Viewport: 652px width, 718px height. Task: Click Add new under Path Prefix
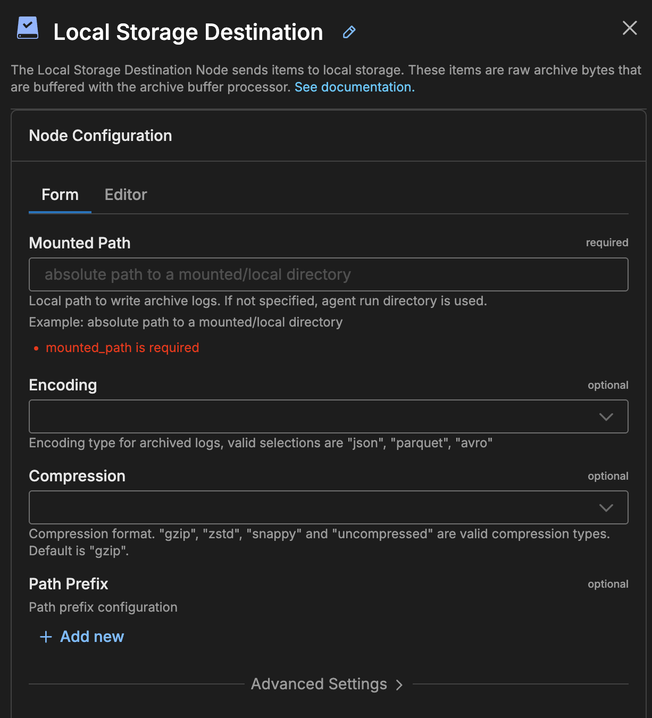[91, 637]
